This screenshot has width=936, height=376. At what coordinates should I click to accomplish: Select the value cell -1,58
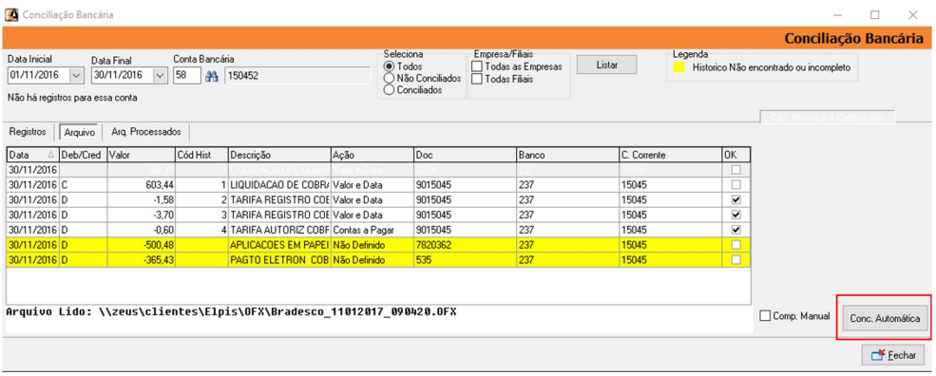click(x=142, y=199)
